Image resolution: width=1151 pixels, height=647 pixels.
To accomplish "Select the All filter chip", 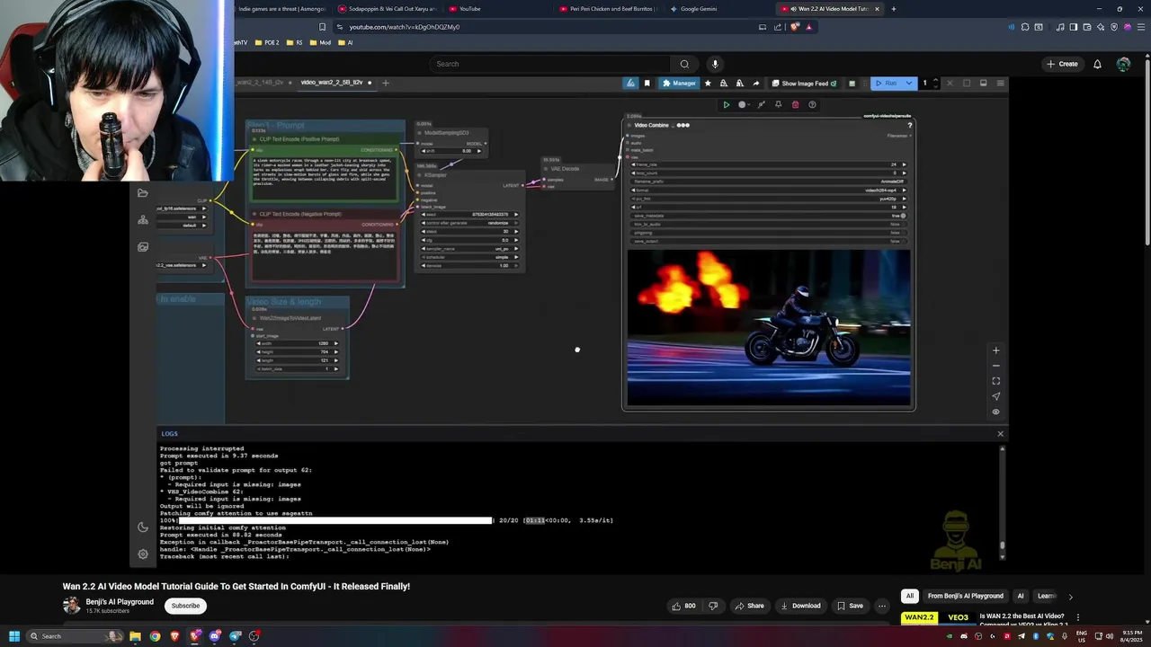I will pyautogui.click(x=910, y=596).
